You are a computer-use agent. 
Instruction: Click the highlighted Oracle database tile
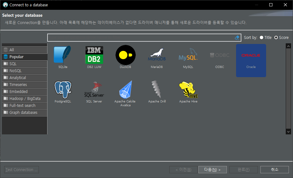pos(251,60)
